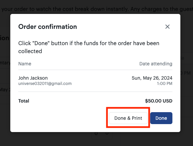193x146 pixels.
Task: Select the quantity value 0 in the dimmed dropdown
Action: click(x=96, y=133)
